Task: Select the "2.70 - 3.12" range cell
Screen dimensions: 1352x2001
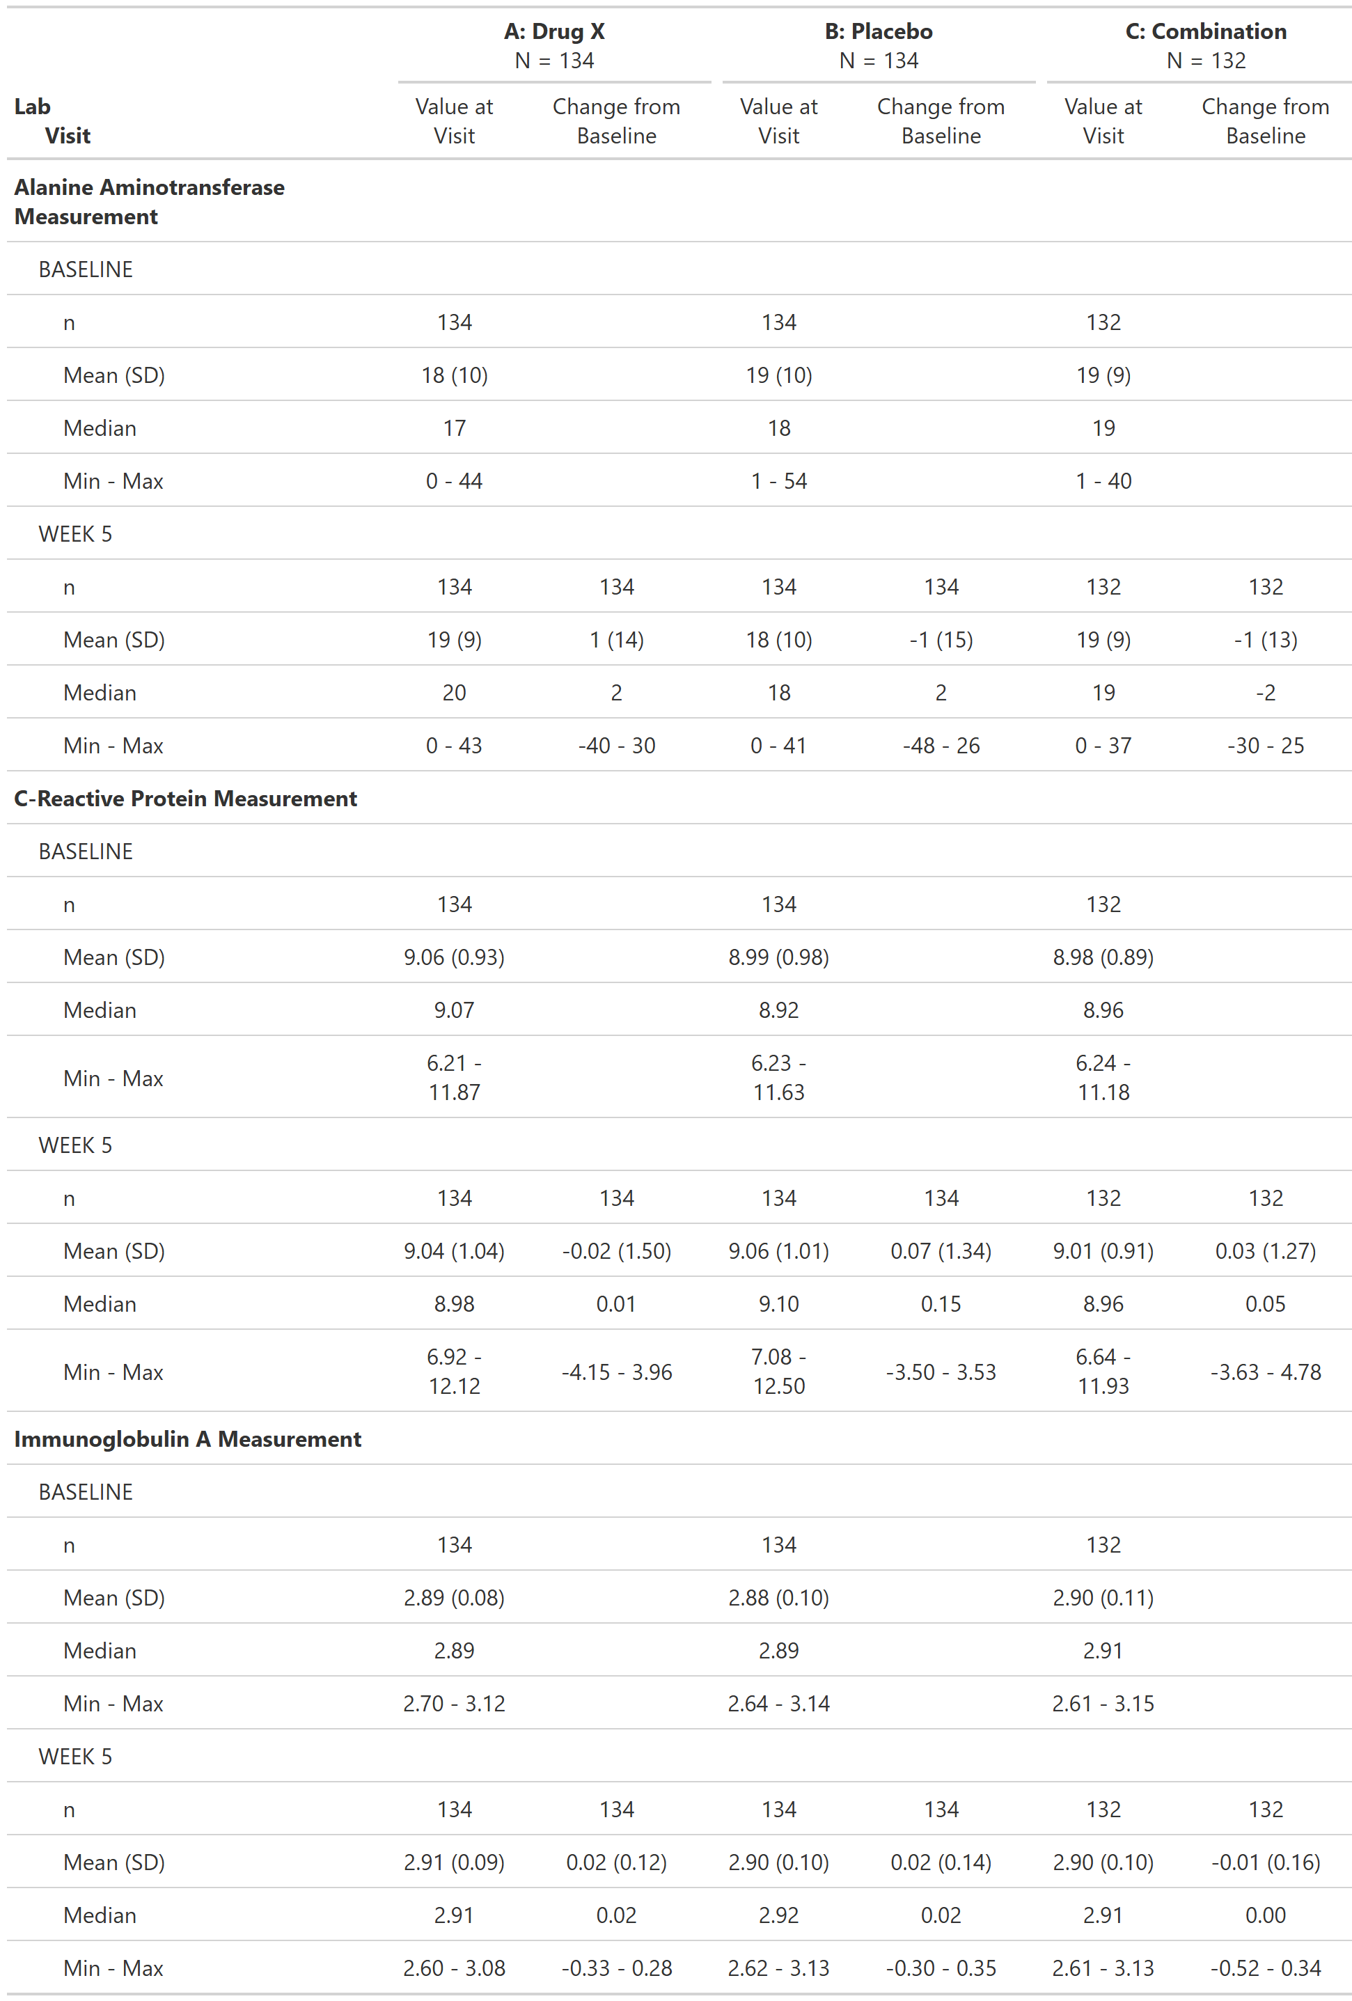Action: point(454,1703)
